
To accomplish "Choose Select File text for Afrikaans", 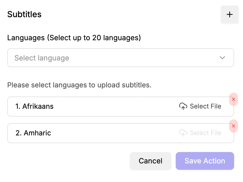I will point(205,106).
